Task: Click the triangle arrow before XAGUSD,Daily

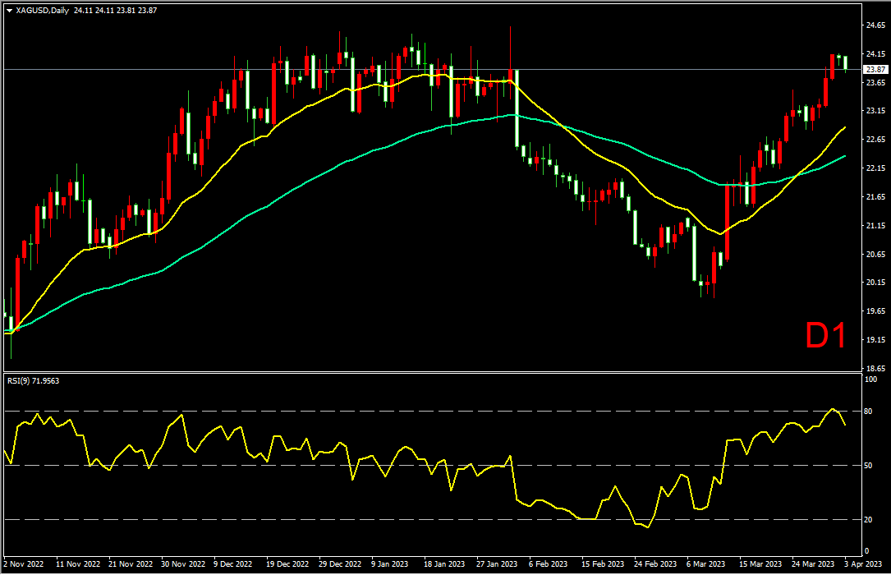Action: point(9,11)
